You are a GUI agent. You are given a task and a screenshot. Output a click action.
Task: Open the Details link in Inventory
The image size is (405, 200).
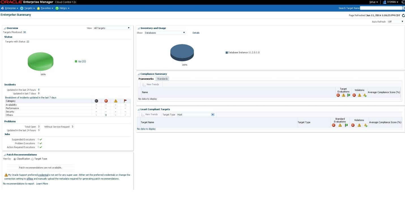196,33
